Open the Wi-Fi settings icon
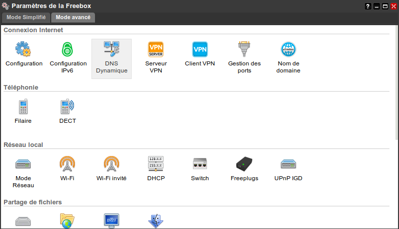399x229 pixels. (68, 164)
